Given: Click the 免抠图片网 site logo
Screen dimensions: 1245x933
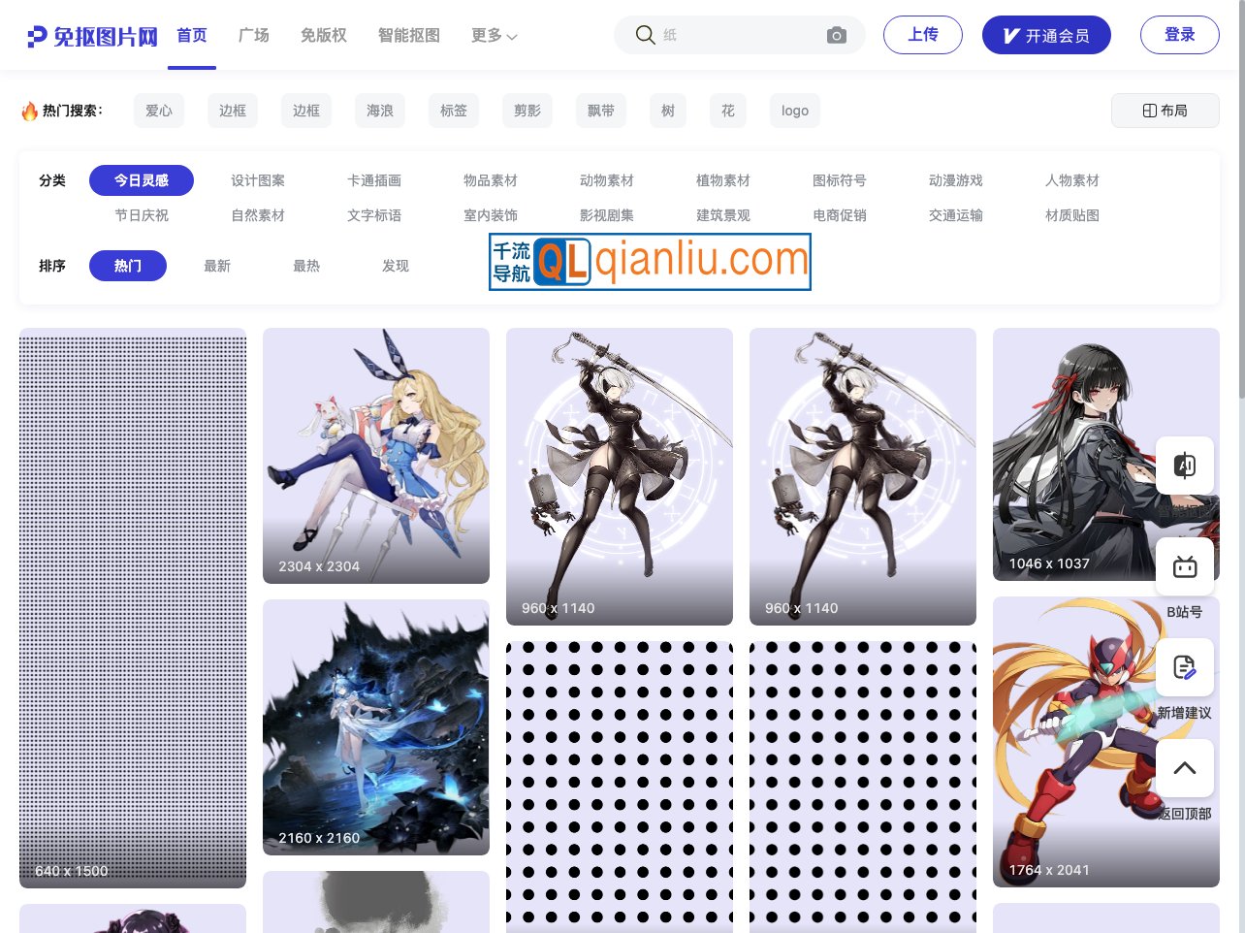Looking at the screenshot, I should (x=92, y=34).
